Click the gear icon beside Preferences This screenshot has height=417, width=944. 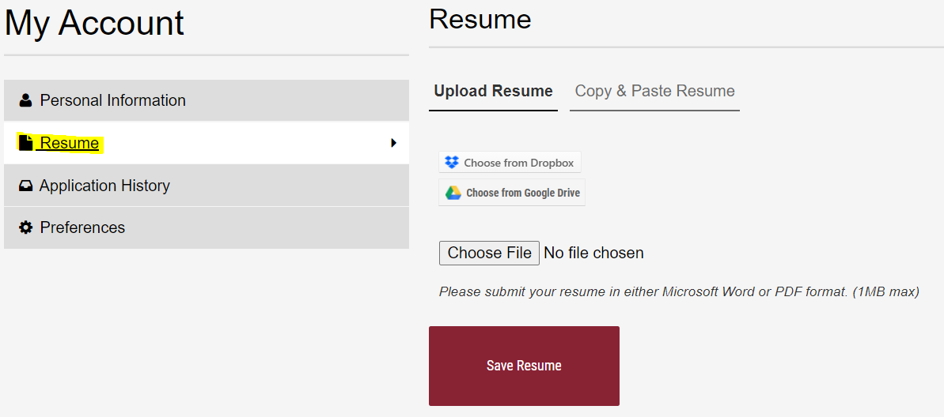25,227
